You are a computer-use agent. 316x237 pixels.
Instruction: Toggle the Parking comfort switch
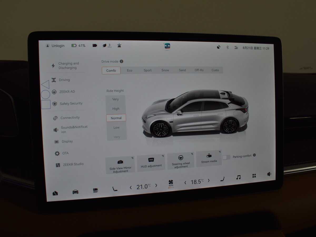click(226, 157)
